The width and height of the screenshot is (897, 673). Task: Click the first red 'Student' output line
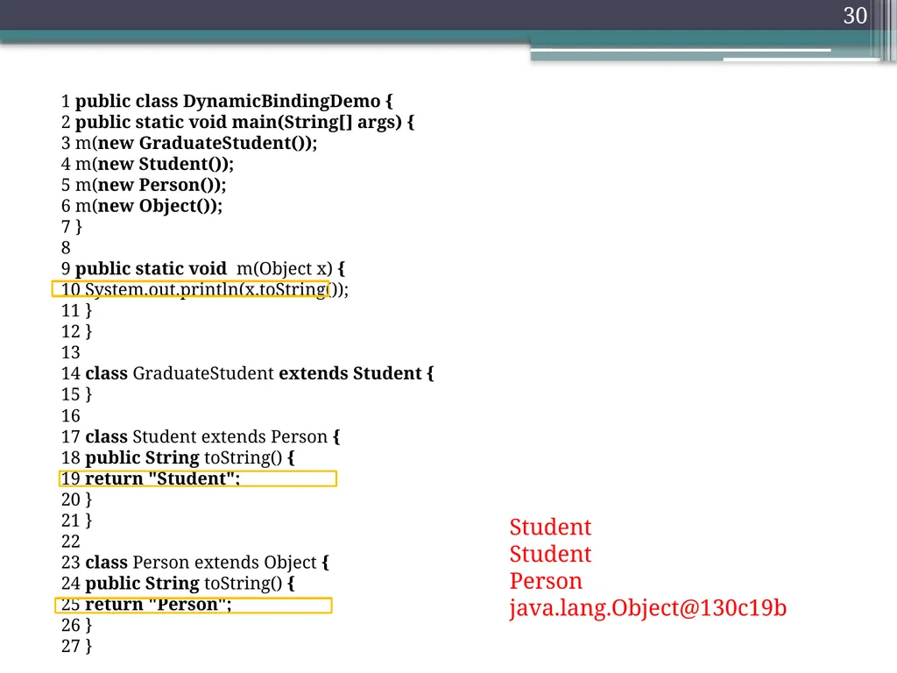tap(550, 527)
